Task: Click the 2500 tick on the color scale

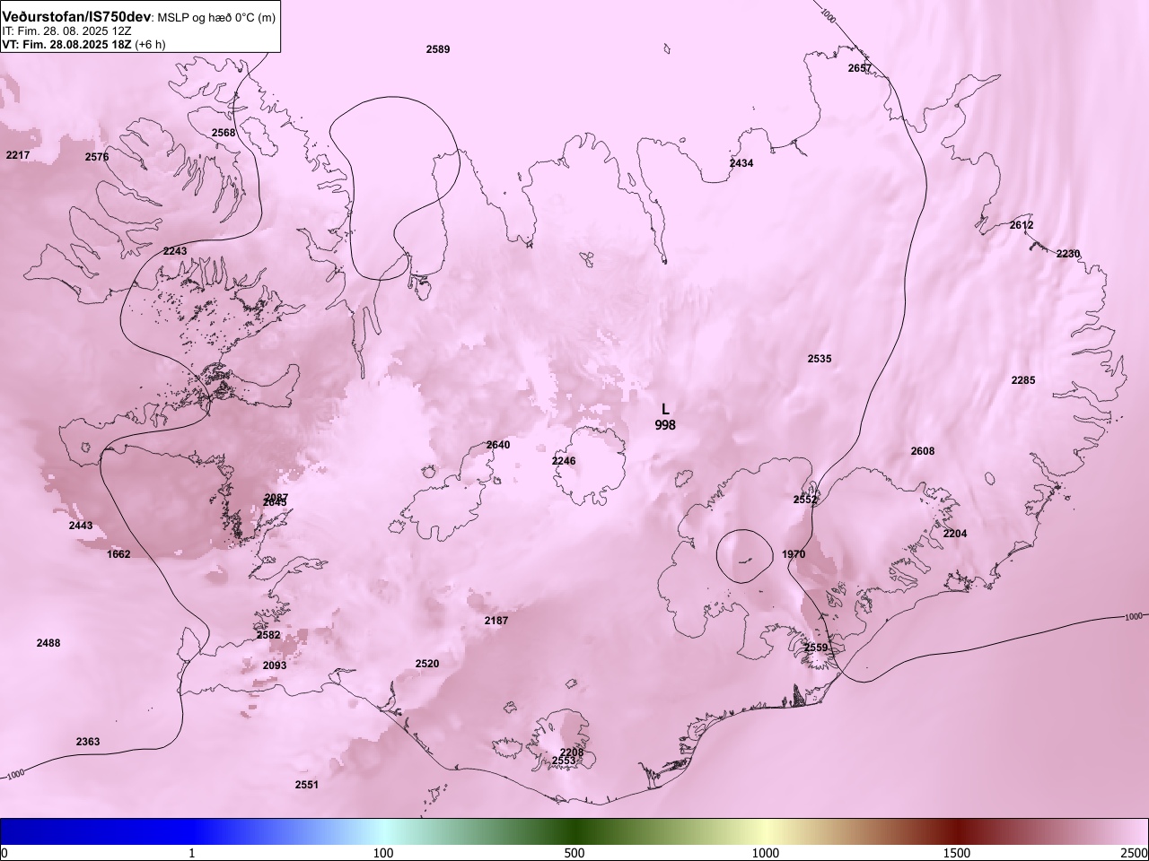Action: [1135, 853]
